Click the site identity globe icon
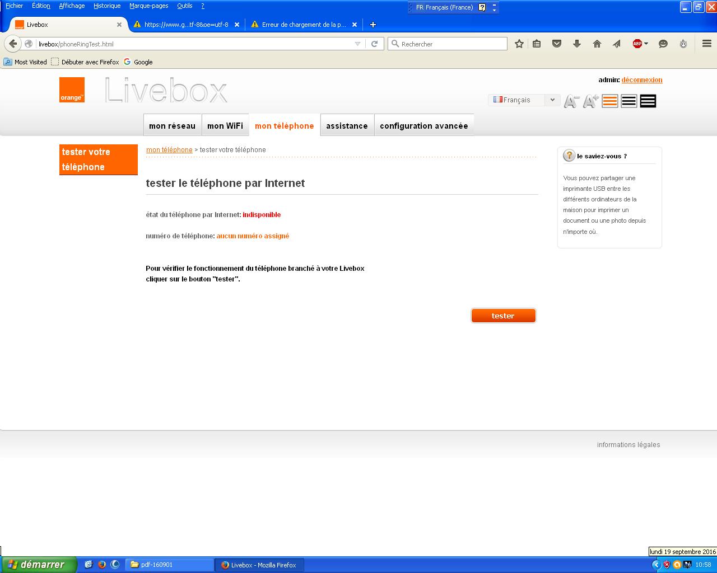This screenshot has width=717, height=573. 29,44
